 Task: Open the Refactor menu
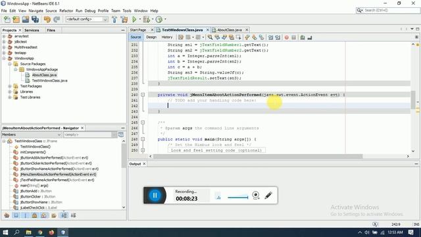click(66, 11)
